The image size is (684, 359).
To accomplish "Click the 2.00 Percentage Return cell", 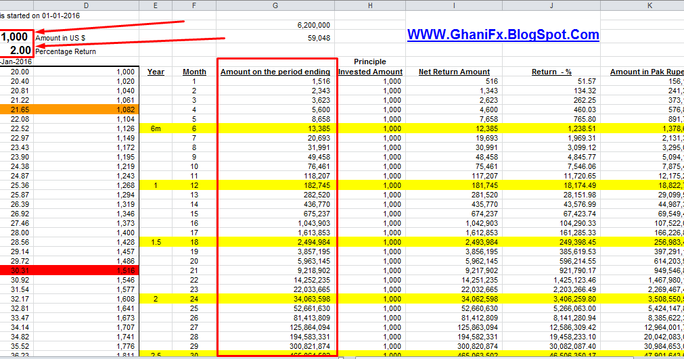I will 17,50.
